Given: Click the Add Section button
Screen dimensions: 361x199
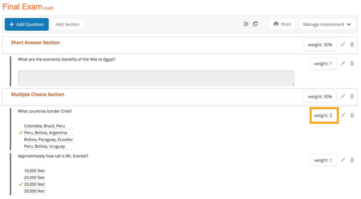Looking at the screenshot, I should tap(68, 25).
